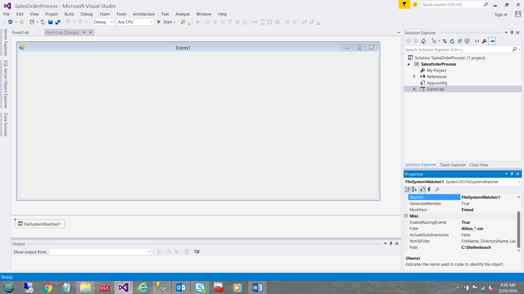The width and height of the screenshot is (524, 294).
Task: Expand the Form1.vb node in Solution Explorer
Action: click(414, 89)
